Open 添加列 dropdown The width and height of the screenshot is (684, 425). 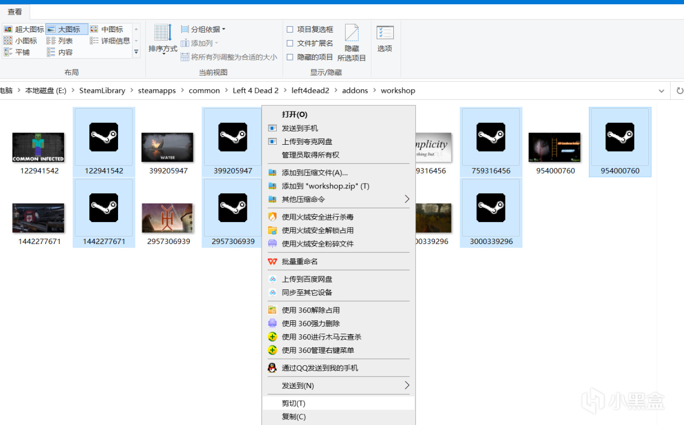200,43
